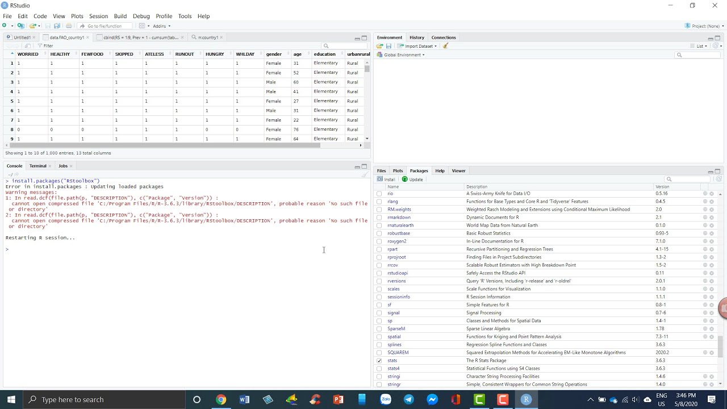Image resolution: width=727 pixels, height=409 pixels.
Task: Open PowerPoint from the taskbar
Action: tap(339, 399)
